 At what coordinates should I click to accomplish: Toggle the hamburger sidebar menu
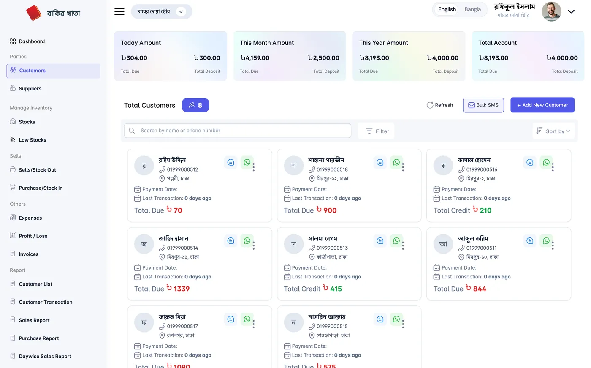(x=119, y=11)
